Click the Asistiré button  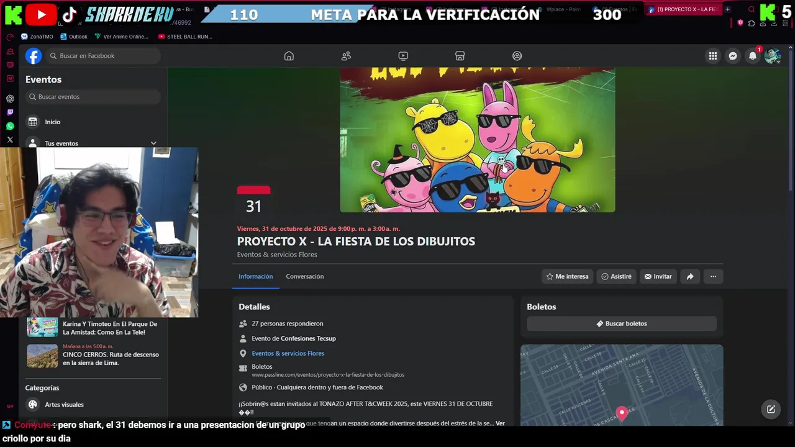616,276
